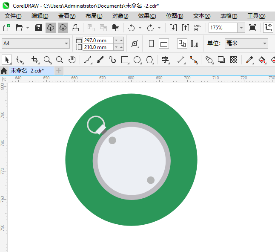Viewport: 275px width, 252px height.
Task: Expand the A4 page size dropdown
Action: (66, 43)
